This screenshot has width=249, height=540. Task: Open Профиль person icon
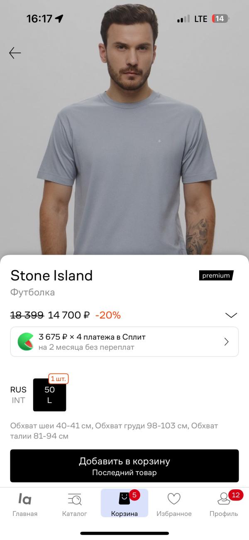(x=224, y=498)
